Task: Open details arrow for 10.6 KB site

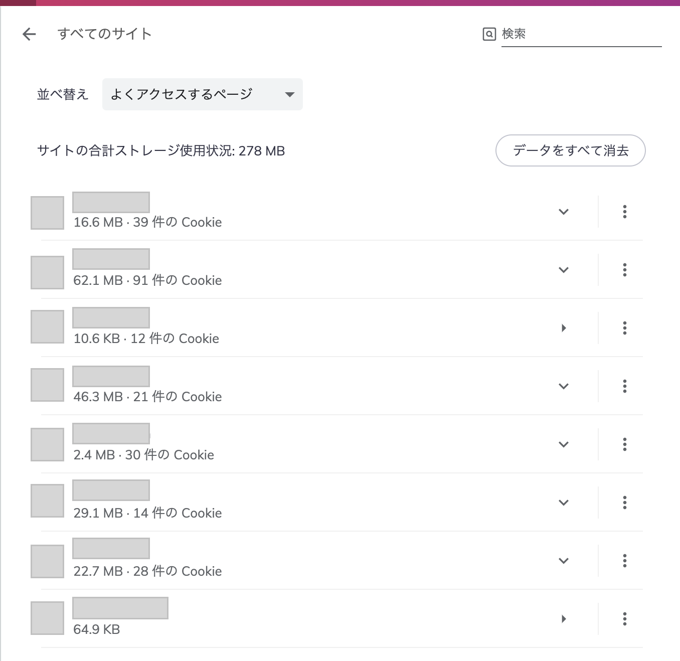Action: coord(564,328)
